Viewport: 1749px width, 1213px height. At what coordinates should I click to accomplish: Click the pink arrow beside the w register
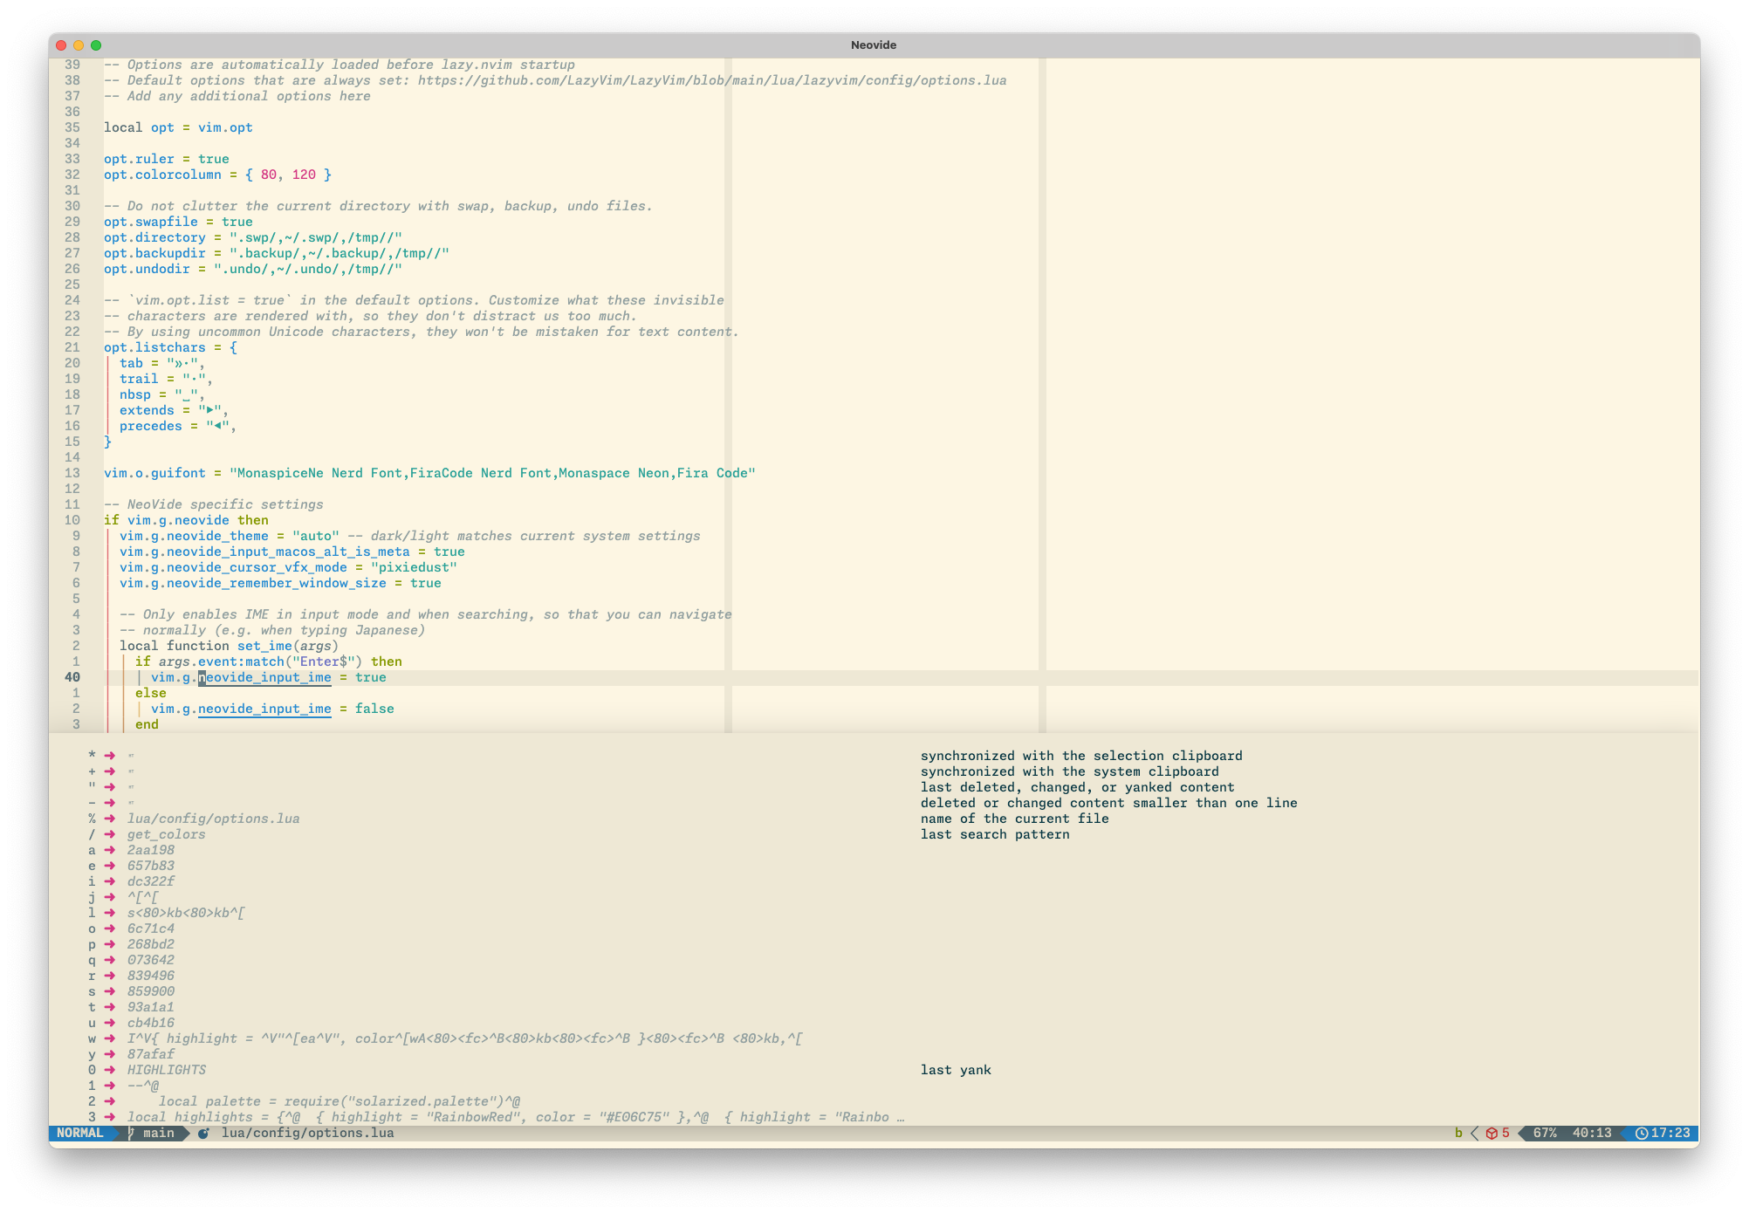[x=110, y=1038]
